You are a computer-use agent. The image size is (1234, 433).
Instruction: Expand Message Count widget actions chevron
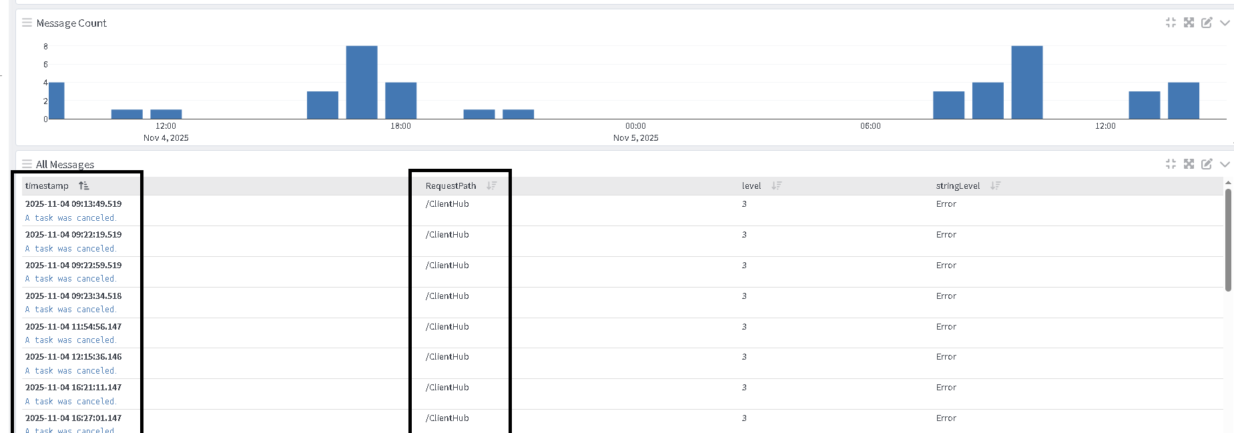1225,23
